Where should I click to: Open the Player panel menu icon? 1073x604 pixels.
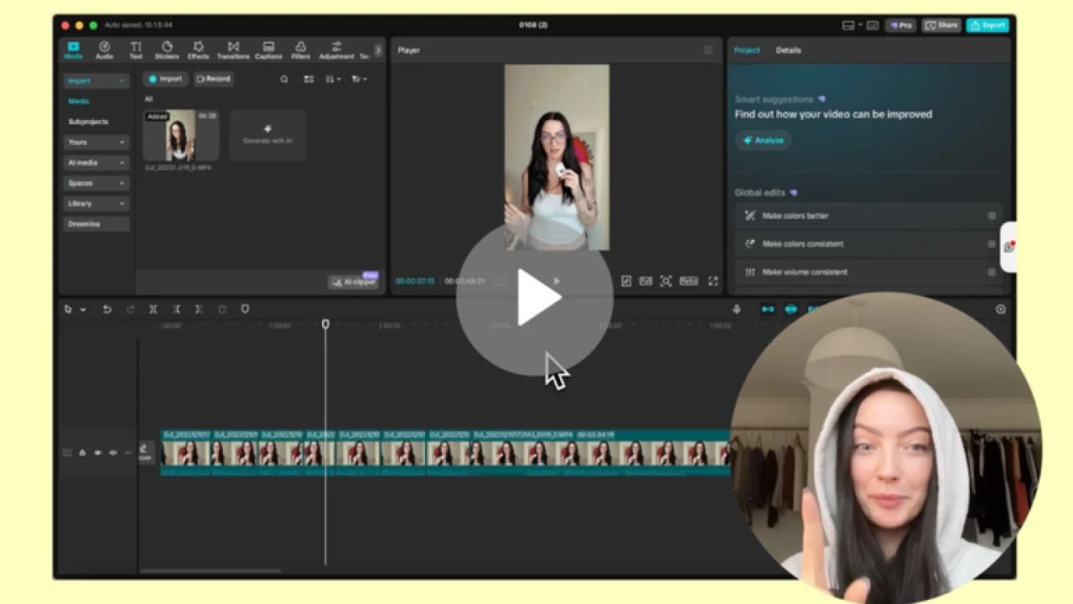point(708,50)
